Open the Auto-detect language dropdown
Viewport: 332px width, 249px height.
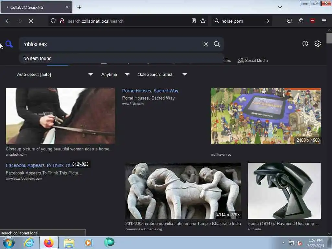pos(55,74)
